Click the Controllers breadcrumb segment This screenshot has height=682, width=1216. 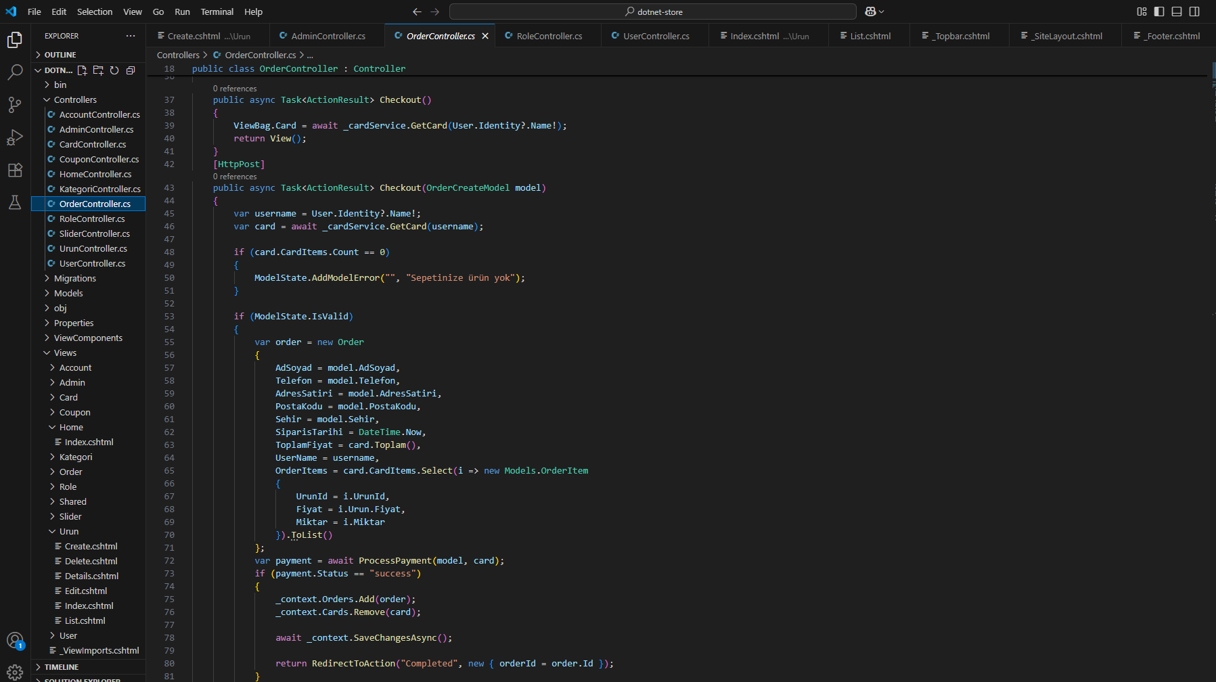pos(178,55)
